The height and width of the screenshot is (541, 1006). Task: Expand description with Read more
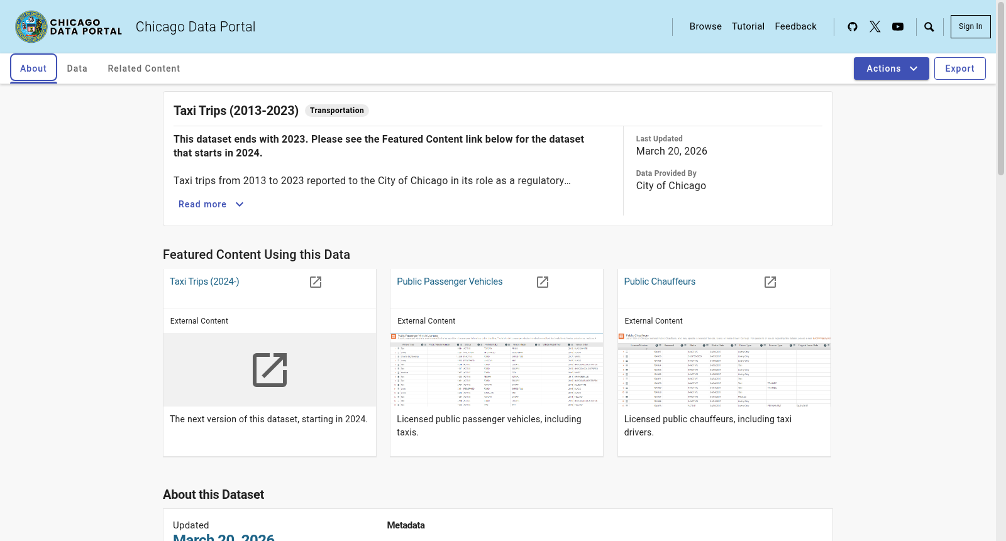[211, 204]
